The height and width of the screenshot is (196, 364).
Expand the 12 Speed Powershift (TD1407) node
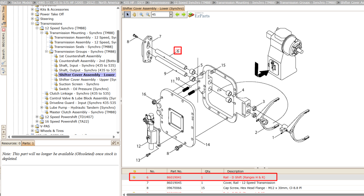pos(37,117)
